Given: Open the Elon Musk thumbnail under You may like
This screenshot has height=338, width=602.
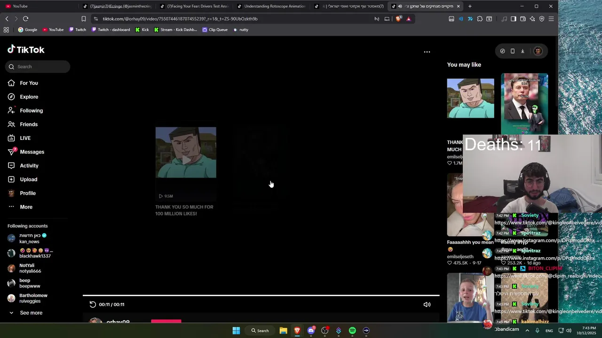Looking at the screenshot, I should tap(524, 103).
